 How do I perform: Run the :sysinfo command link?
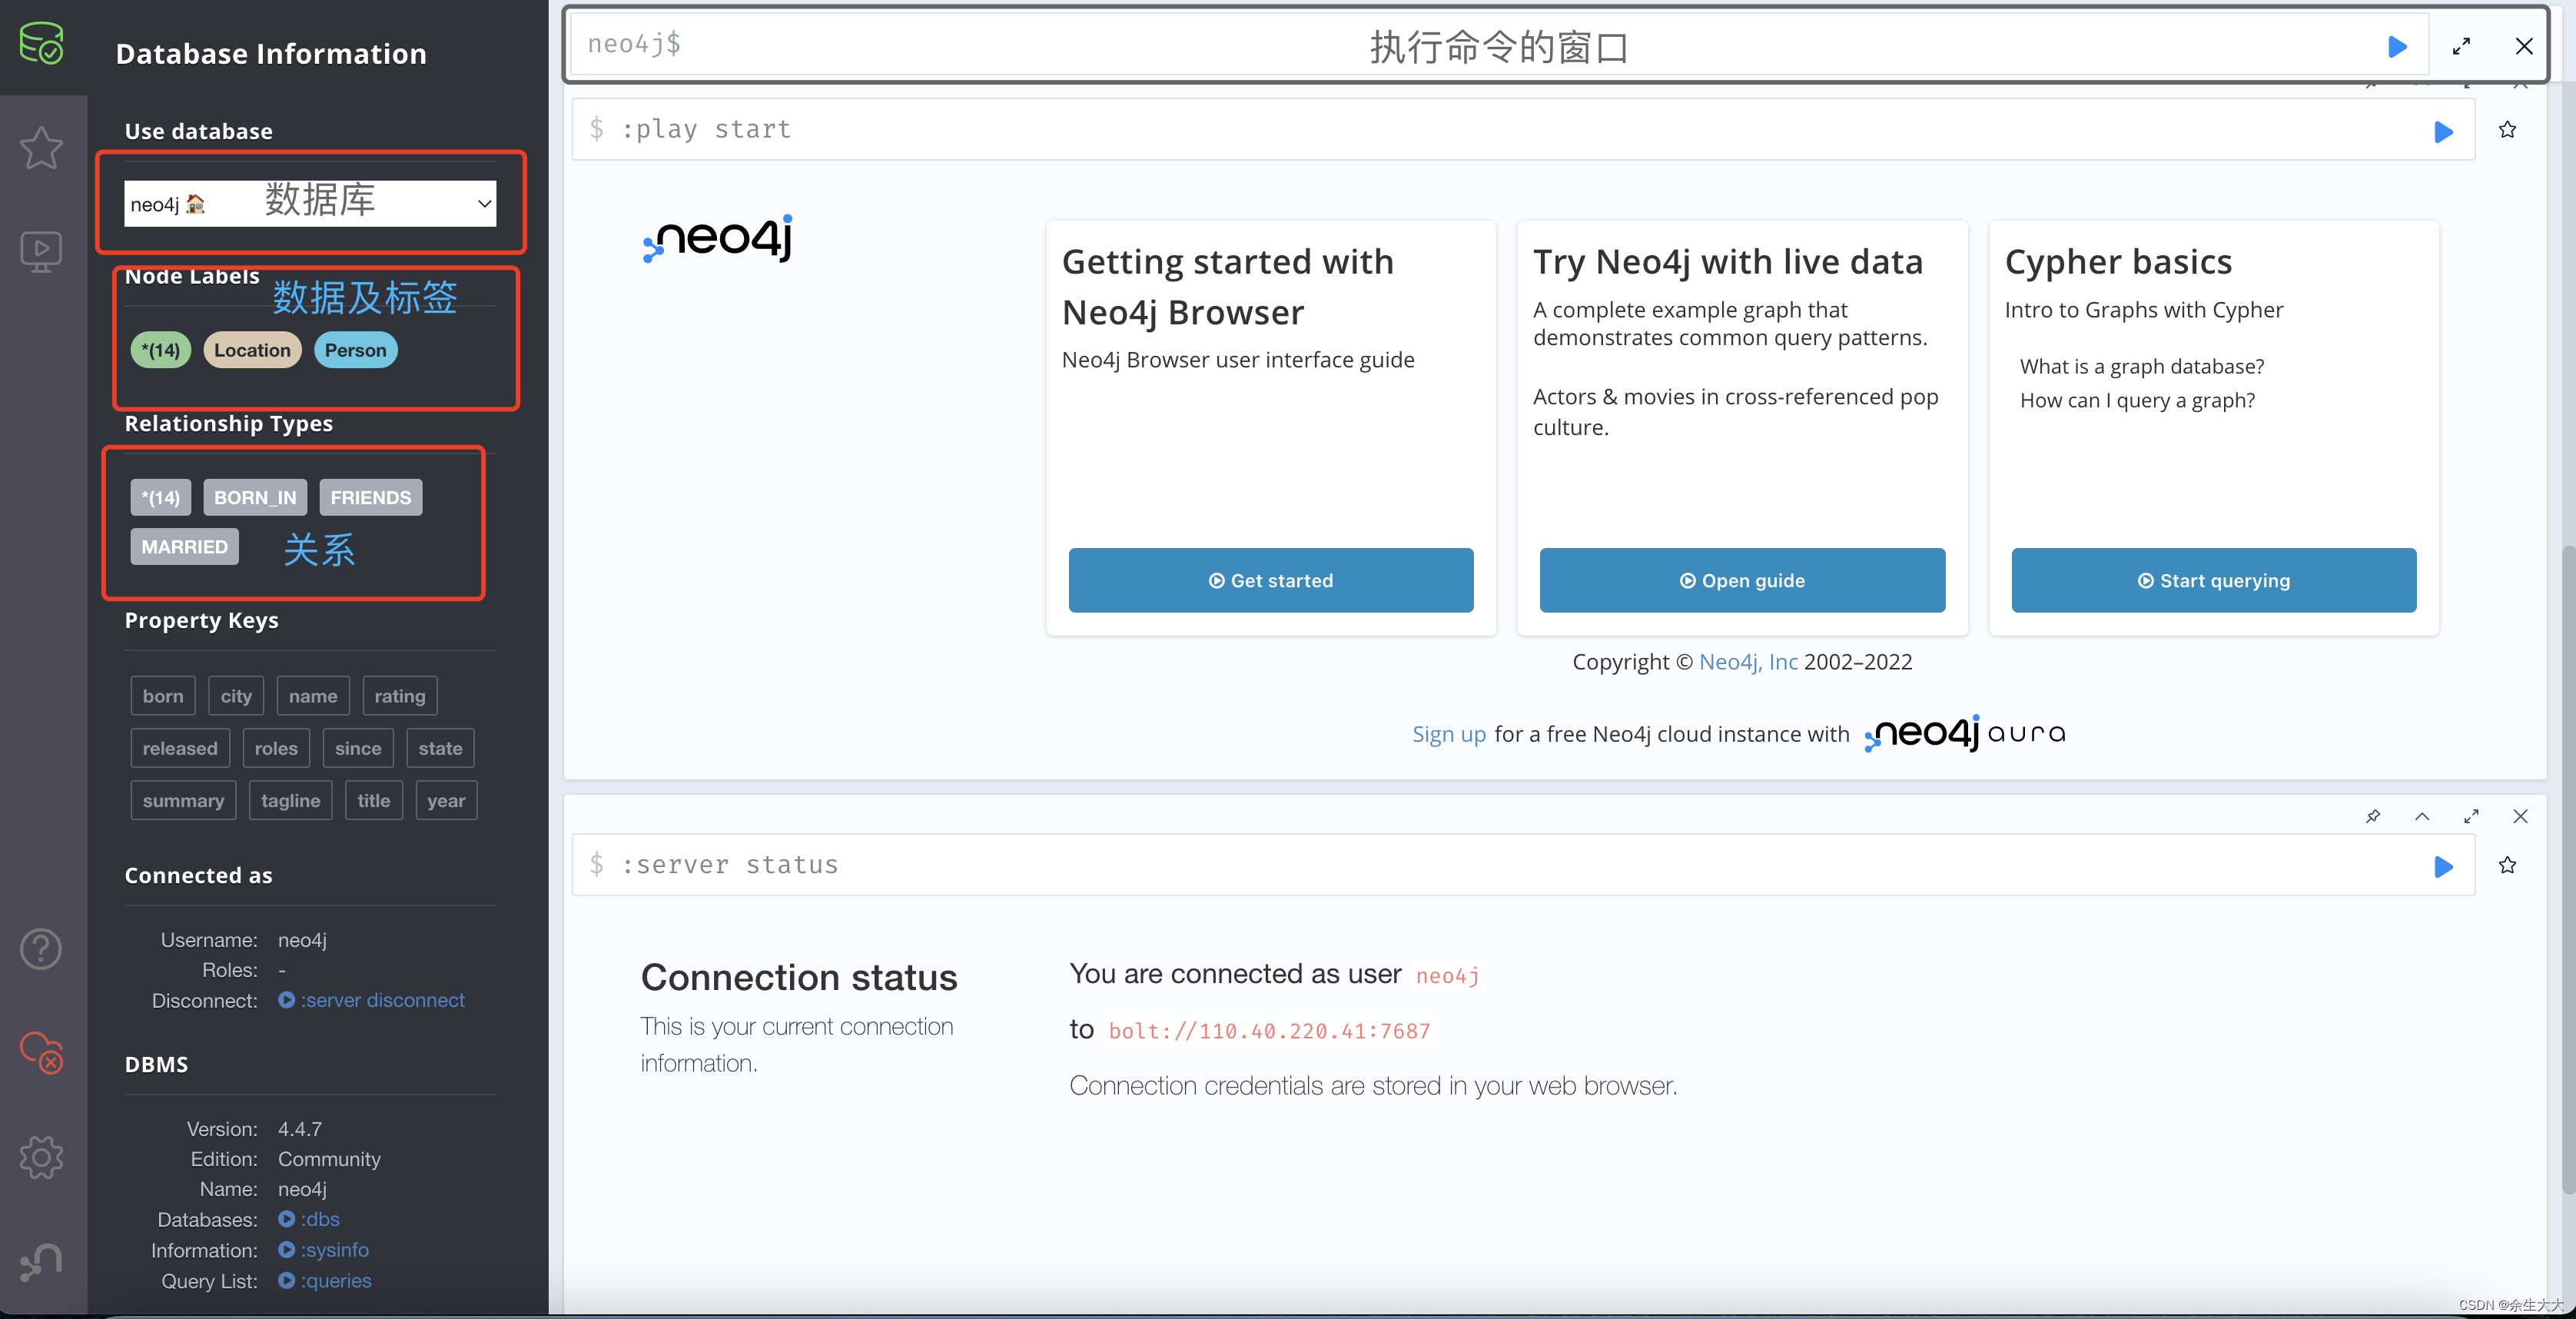coord(324,1250)
